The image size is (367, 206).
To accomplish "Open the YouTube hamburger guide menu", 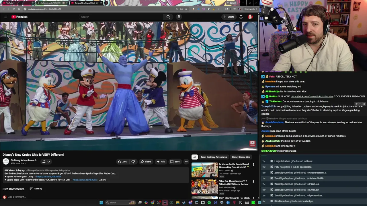I will point(5,17).
